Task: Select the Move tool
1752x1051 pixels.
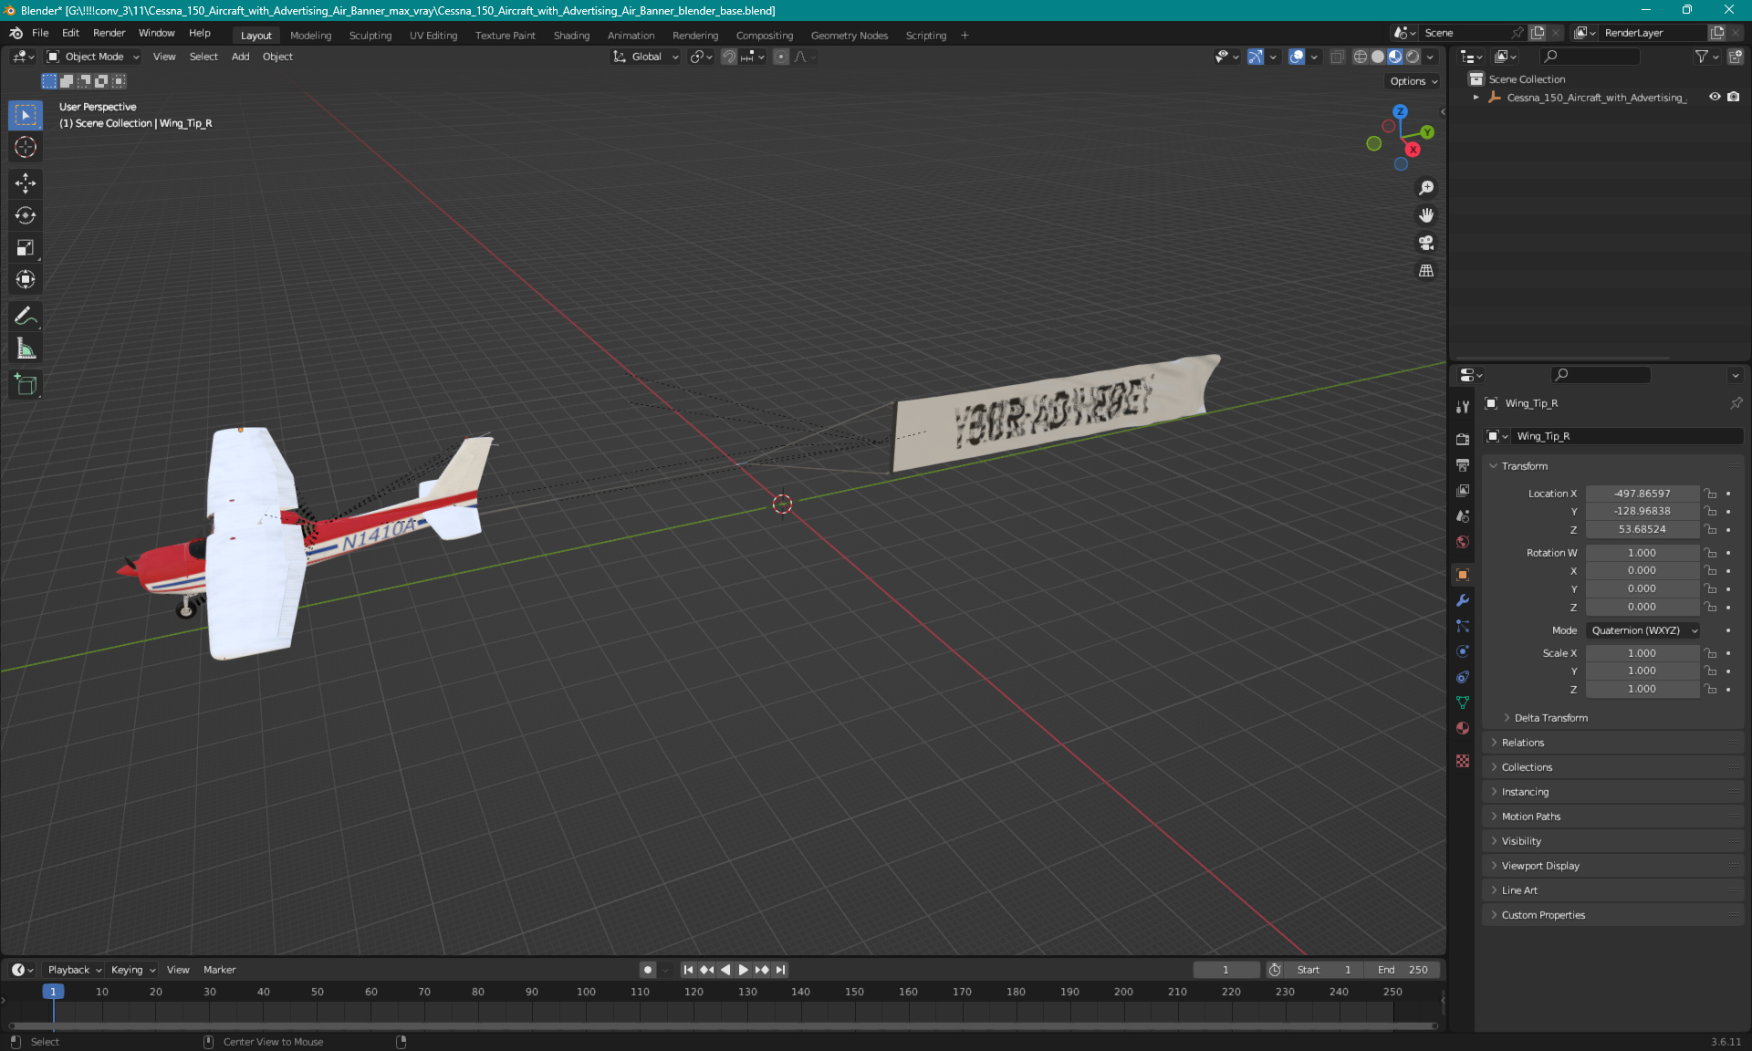Action: (x=26, y=183)
